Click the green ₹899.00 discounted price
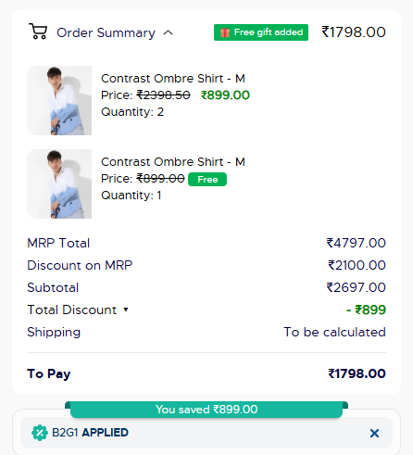Viewport: 413px width, 455px height. click(x=225, y=95)
